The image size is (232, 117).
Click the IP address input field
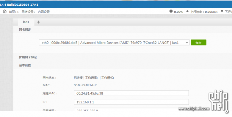(x=131, y=102)
